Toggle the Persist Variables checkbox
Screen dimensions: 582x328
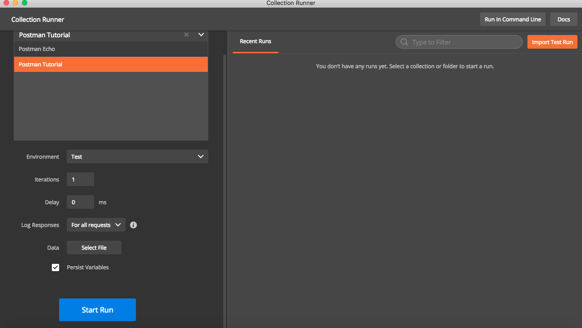(55, 267)
